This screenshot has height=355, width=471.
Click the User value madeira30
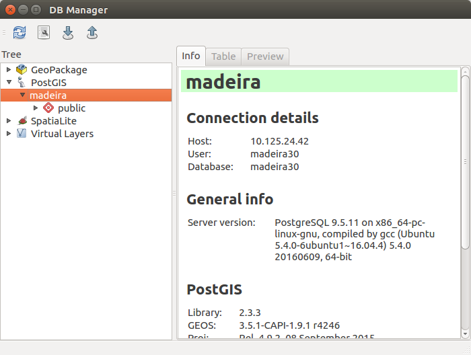(x=275, y=154)
